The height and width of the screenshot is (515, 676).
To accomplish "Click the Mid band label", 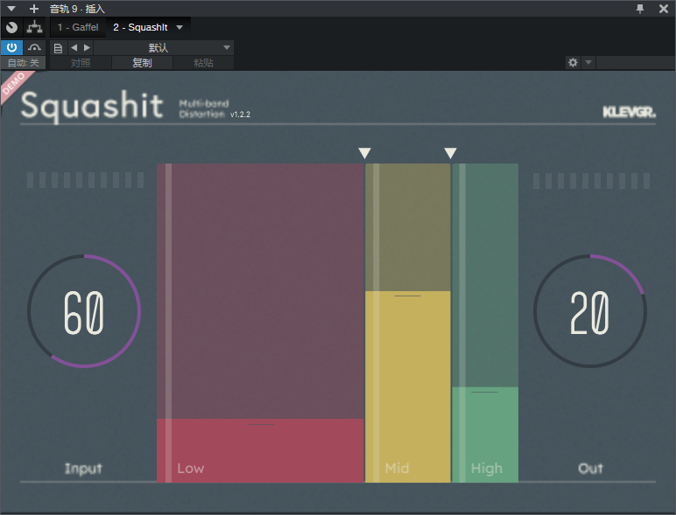I will [397, 468].
